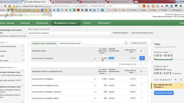Reload the page with browser refresh icon
This screenshot has height=103, width=184.
point(5,6)
